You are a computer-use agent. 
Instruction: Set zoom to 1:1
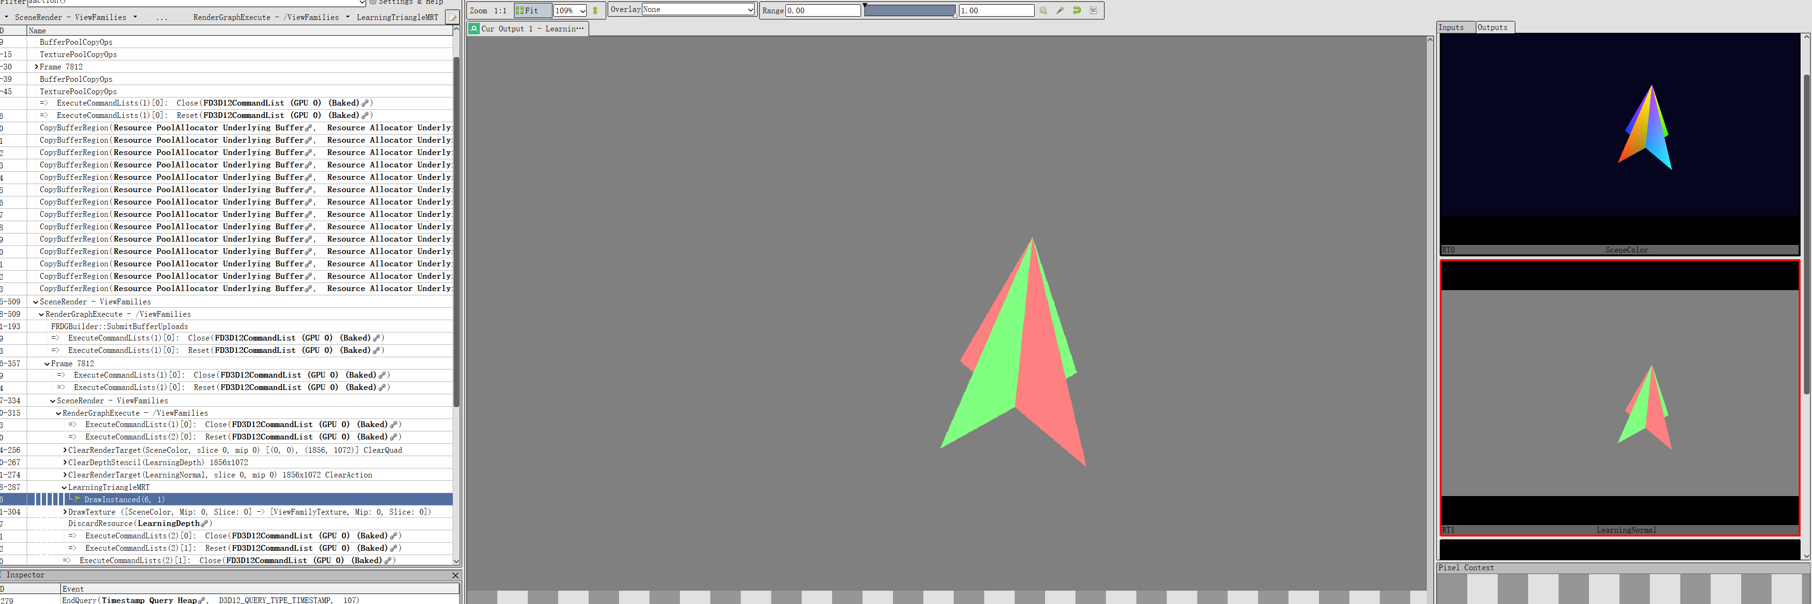(x=500, y=10)
